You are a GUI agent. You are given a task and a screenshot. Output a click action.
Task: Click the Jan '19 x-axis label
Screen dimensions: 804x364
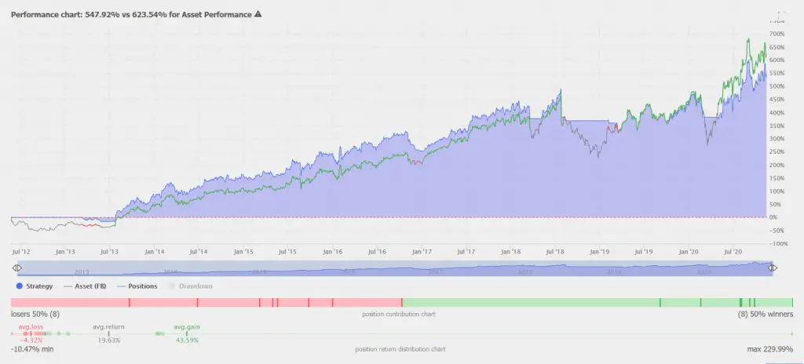600,252
